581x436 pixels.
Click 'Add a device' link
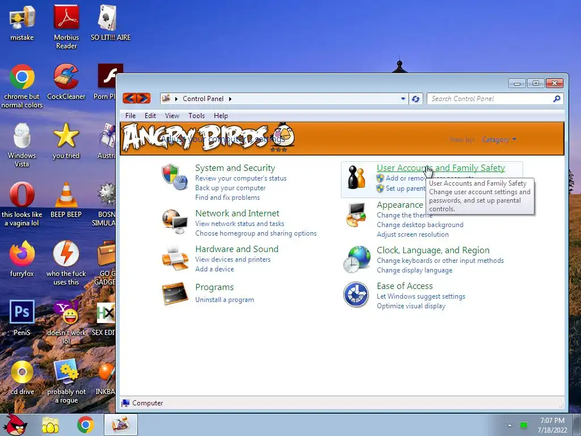[214, 269]
